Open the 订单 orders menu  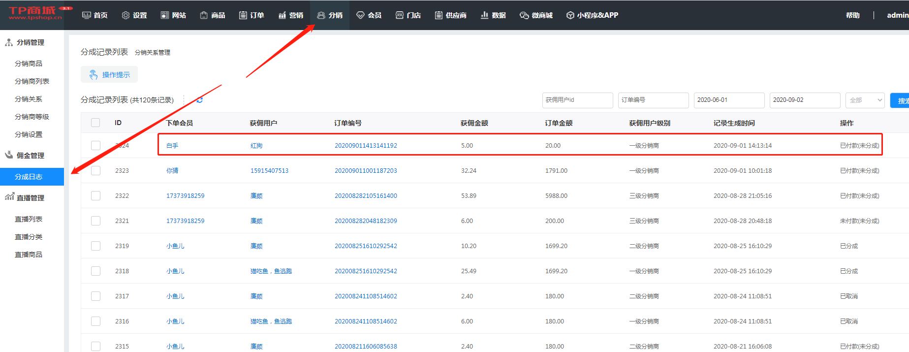(251, 15)
